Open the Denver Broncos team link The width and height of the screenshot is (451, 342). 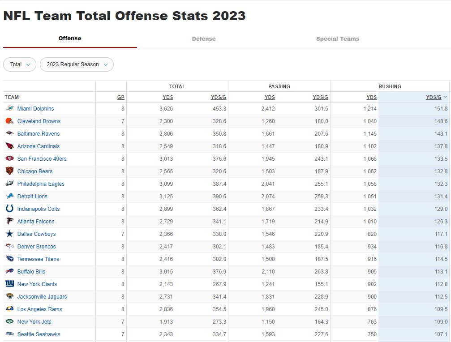(36, 247)
